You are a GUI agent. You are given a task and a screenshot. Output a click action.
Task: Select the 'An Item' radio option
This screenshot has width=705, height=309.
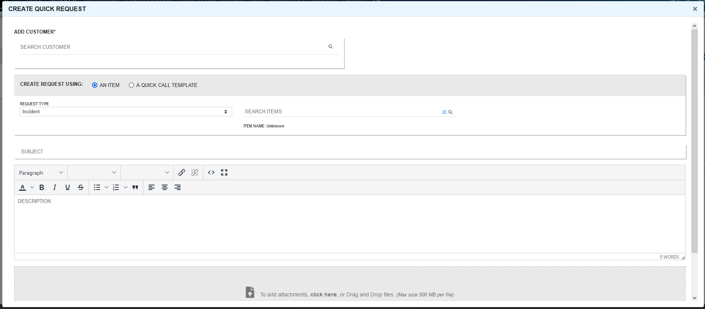(95, 85)
